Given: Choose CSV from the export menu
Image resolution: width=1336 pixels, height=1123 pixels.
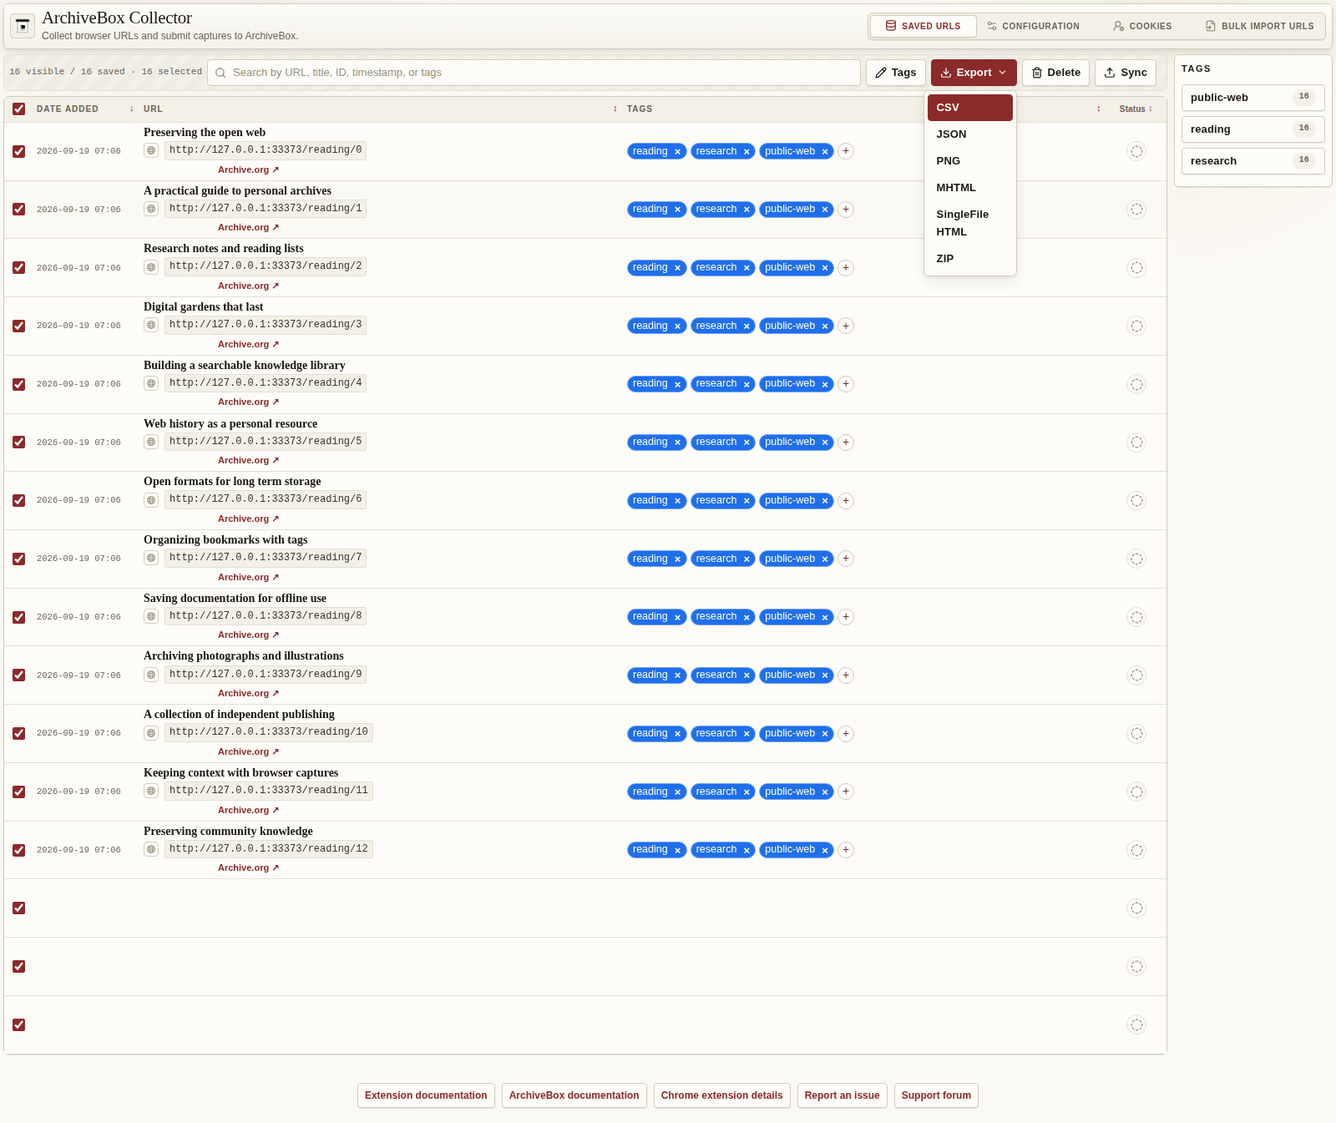Looking at the screenshot, I should tap(969, 108).
